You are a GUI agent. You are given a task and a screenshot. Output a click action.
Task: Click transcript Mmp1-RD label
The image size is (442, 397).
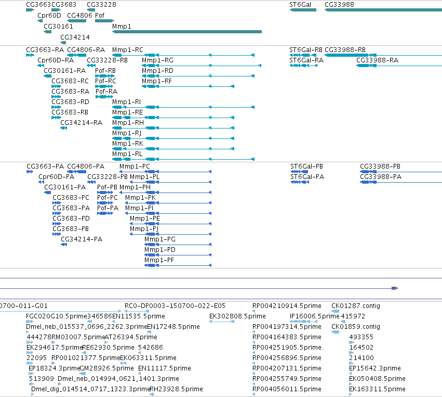(x=157, y=71)
